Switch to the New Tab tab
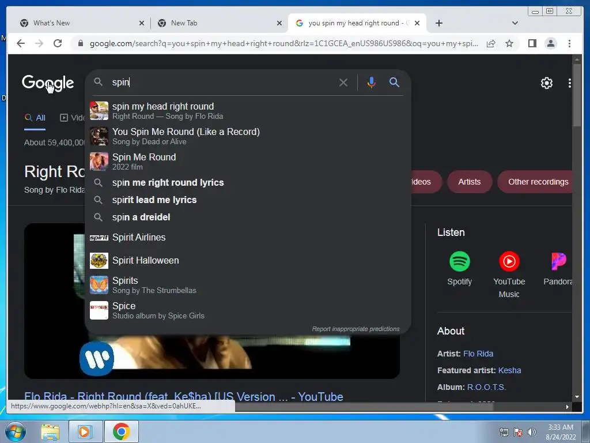This screenshot has width=590, height=443. pos(220,23)
